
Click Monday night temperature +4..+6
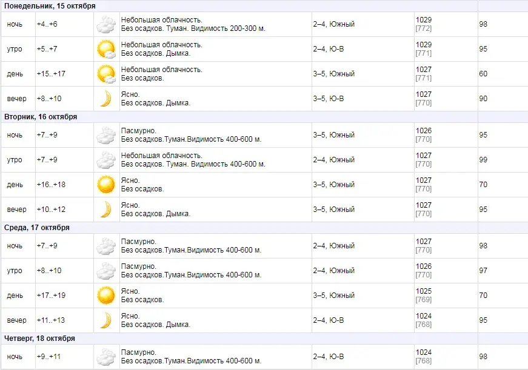click(47, 24)
